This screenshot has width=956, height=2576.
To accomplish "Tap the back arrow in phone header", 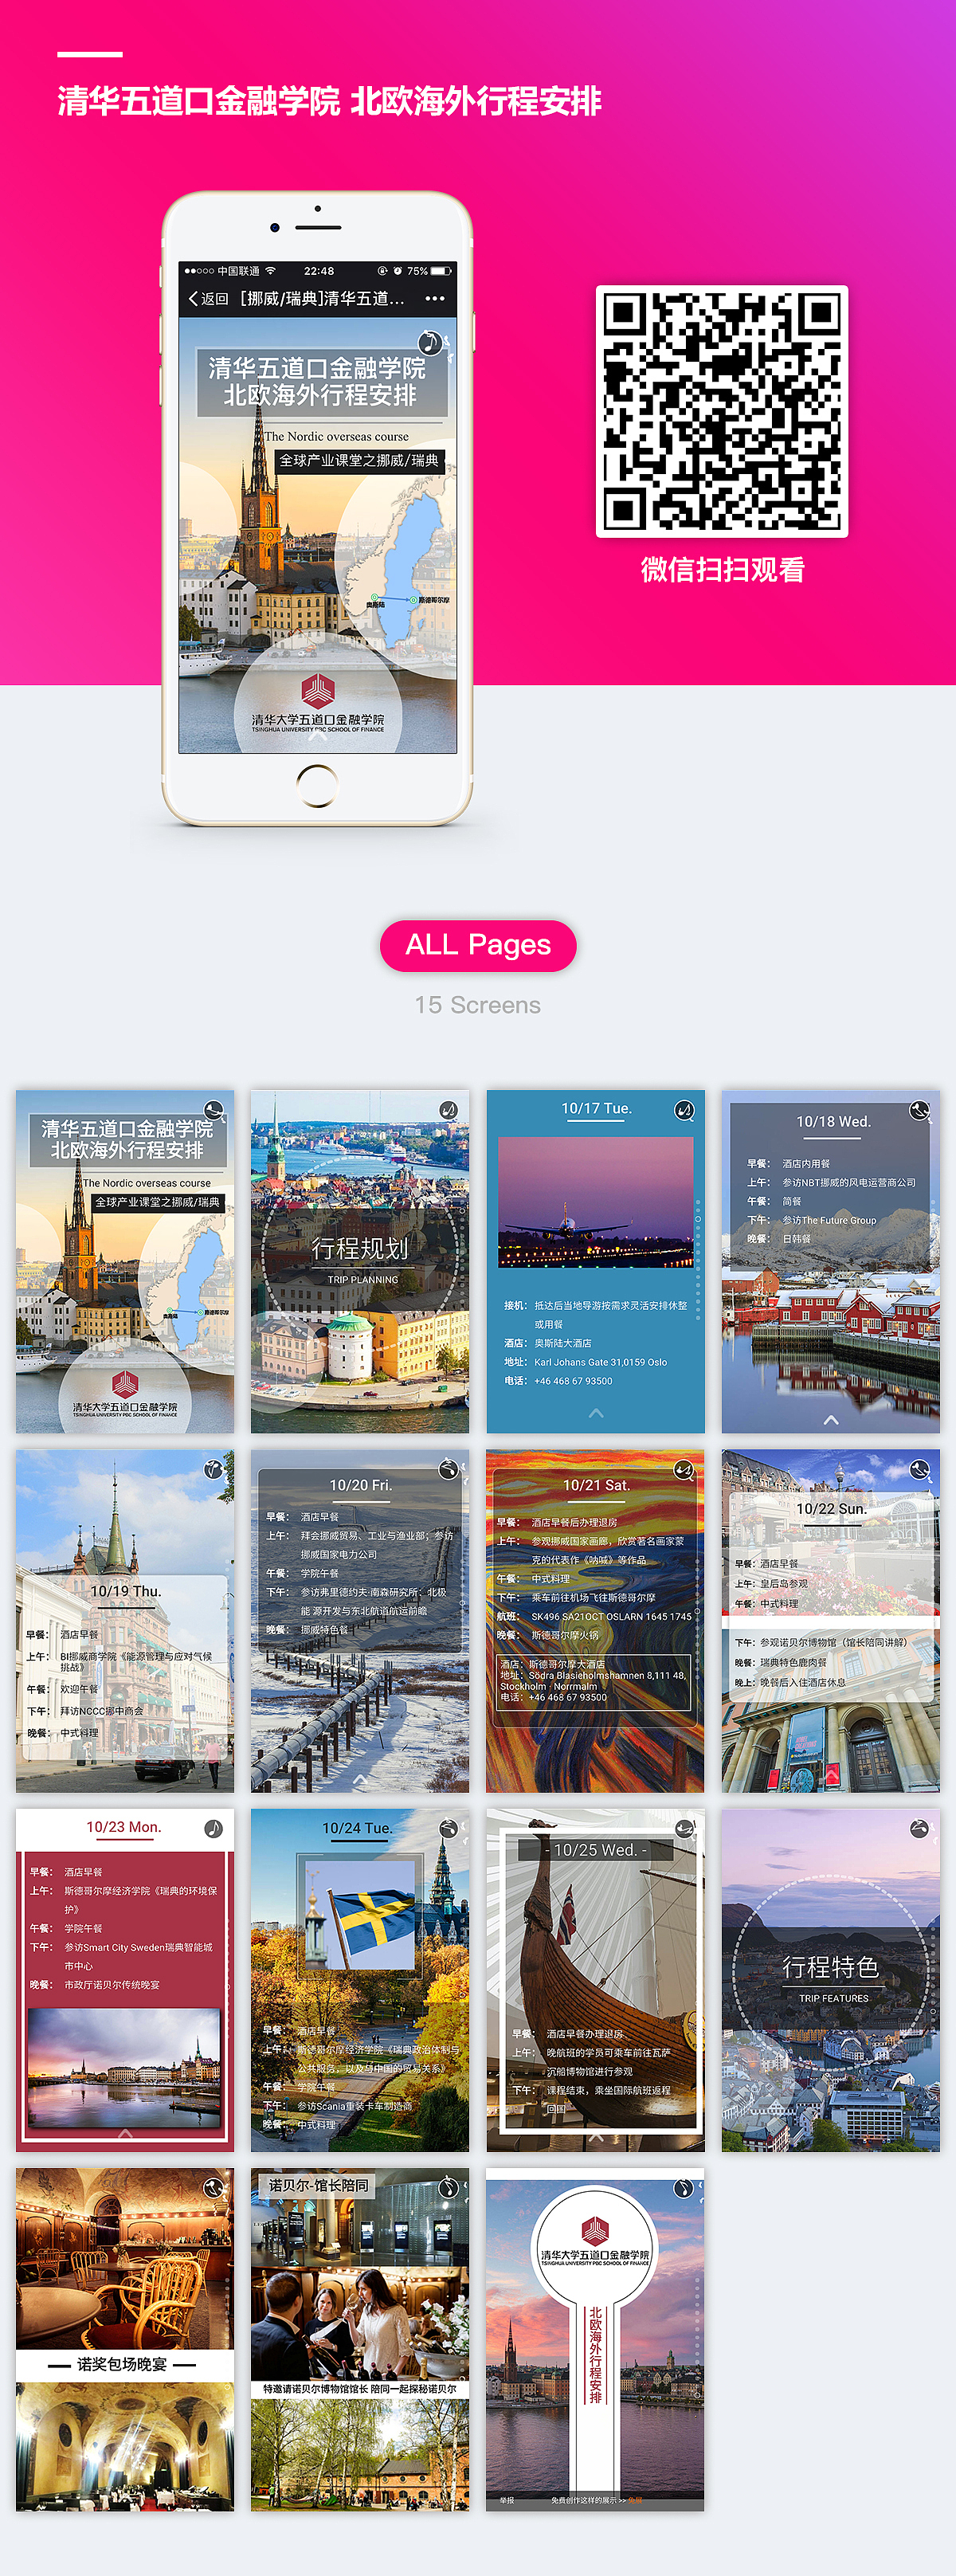I will [x=193, y=298].
